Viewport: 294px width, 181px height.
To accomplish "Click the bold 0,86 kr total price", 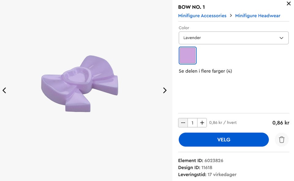I will tap(281, 123).
